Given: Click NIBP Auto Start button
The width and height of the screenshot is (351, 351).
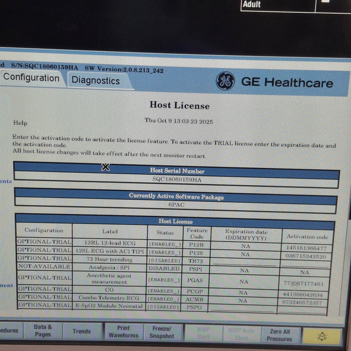Looking at the screenshot, I should pos(241,334).
